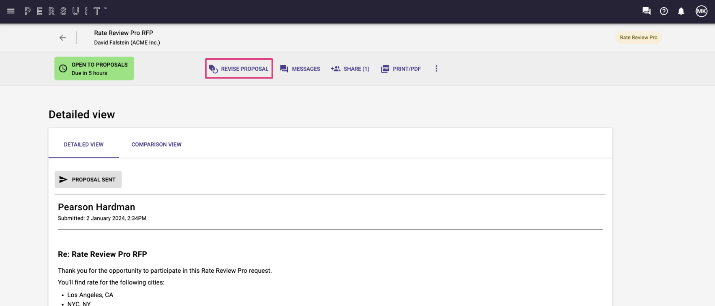Open the help question mark icon

coord(664,11)
